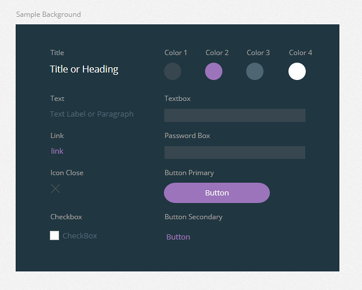
Task: Click the Button Primary caption
Action: (189, 173)
